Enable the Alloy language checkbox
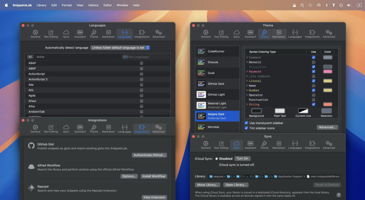Screen dimensions: 365x200 [x=142, y=106]
